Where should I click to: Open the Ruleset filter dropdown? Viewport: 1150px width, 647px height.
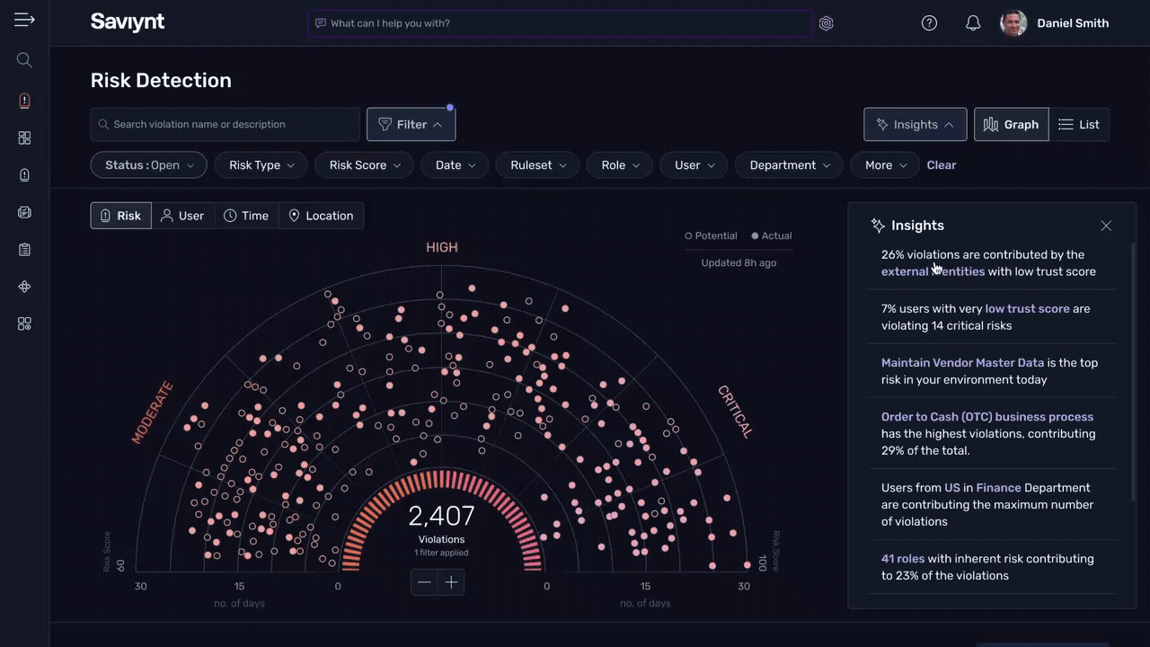pyautogui.click(x=538, y=165)
